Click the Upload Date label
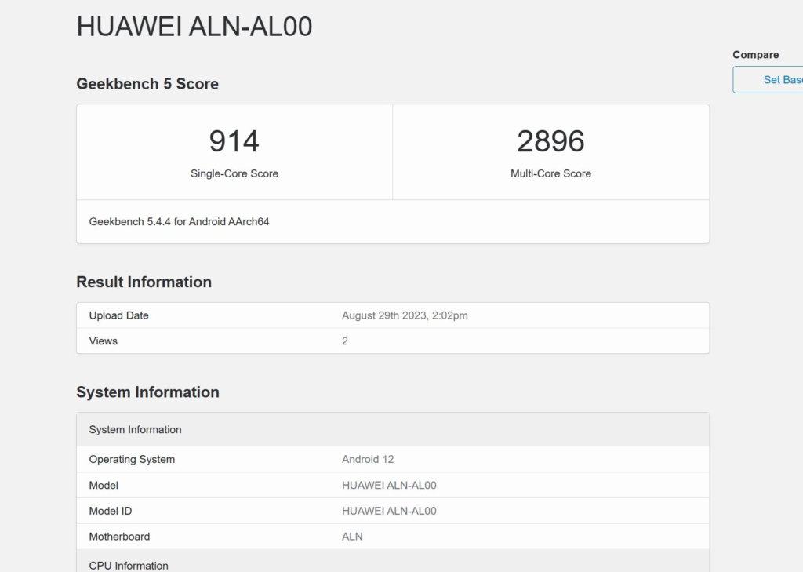803x572 pixels. pyautogui.click(x=119, y=315)
